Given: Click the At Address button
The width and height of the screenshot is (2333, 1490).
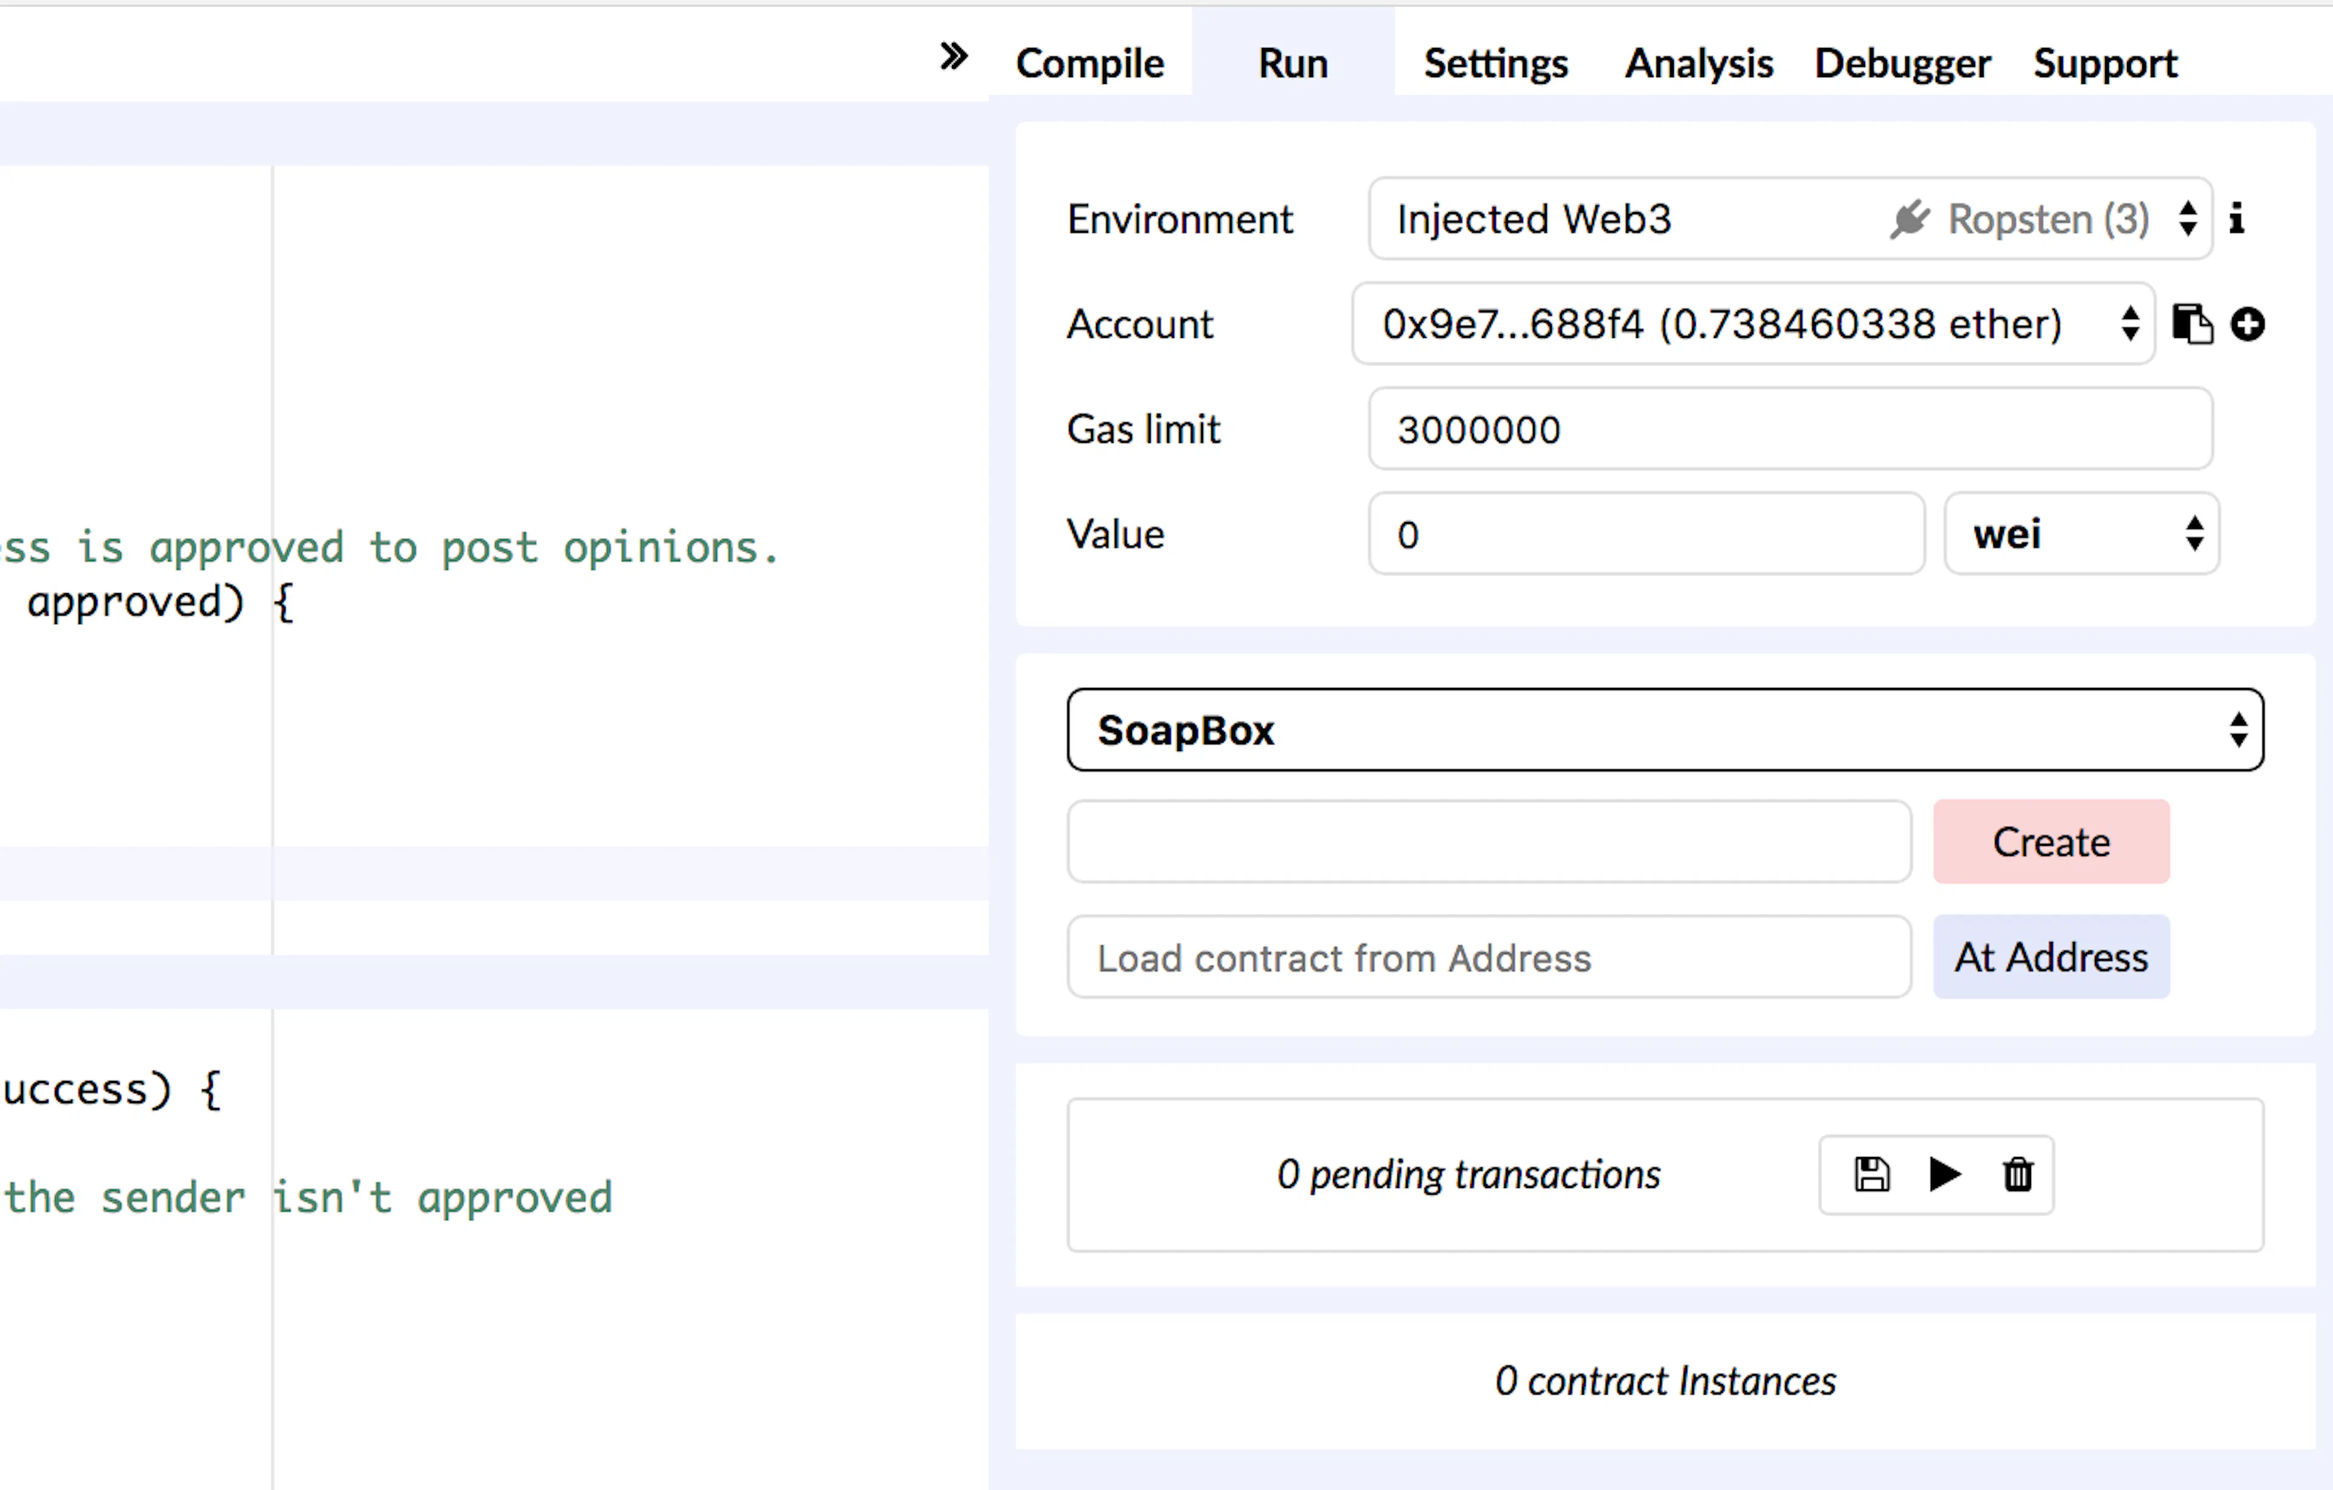Looking at the screenshot, I should (2050, 957).
